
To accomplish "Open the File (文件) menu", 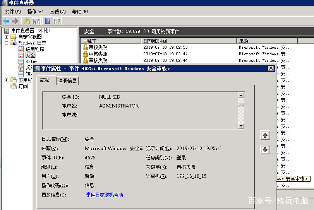I will pos(13,12).
